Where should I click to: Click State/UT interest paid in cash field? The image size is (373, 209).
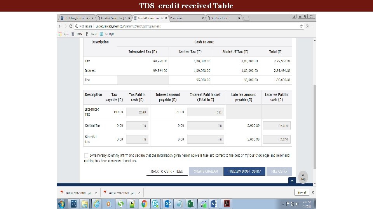[x=206, y=139]
